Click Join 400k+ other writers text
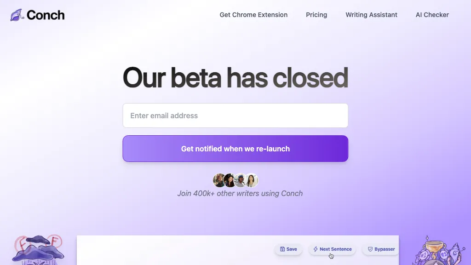The image size is (471, 265). [240, 193]
